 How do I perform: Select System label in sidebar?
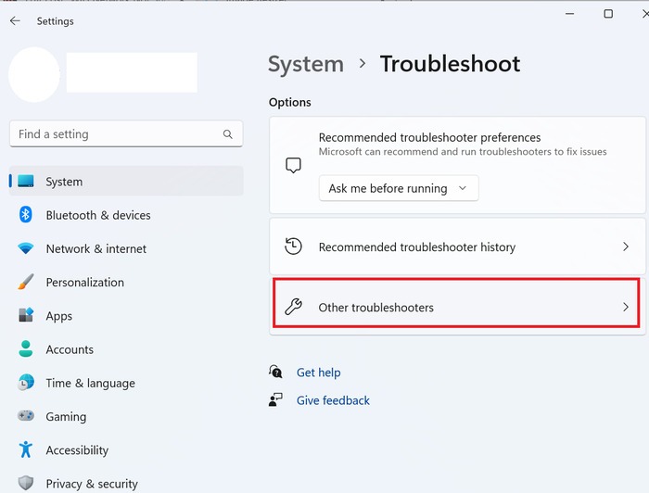(x=64, y=182)
